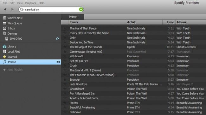Viewport: 206px width, 115px height.
Task: Click the Play Queue icon
Action: (4, 23)
